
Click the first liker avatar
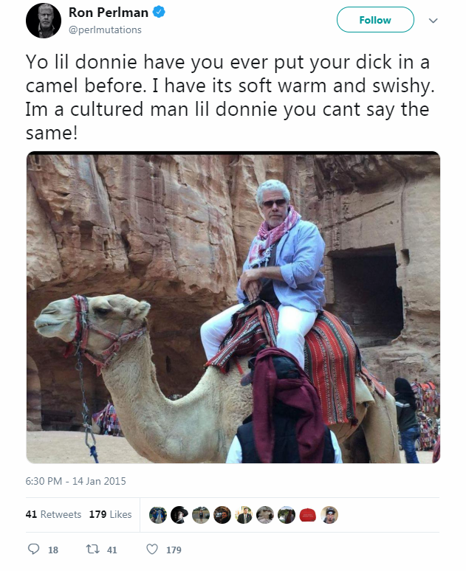157,515
